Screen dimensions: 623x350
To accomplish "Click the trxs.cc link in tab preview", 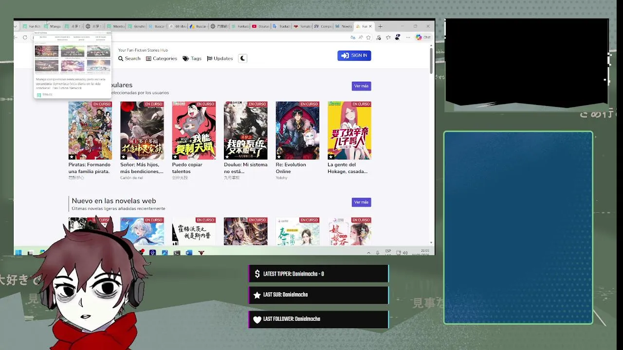I will [x=47, y=94].
